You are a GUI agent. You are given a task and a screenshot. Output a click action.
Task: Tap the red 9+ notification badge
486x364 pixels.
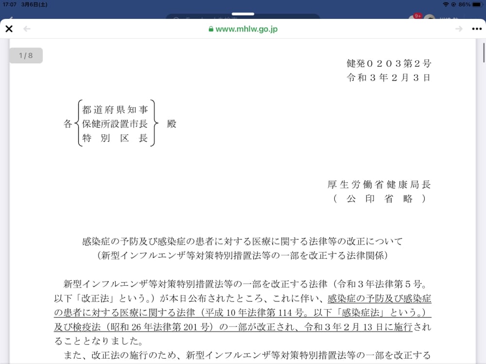(x=418, y=16)
